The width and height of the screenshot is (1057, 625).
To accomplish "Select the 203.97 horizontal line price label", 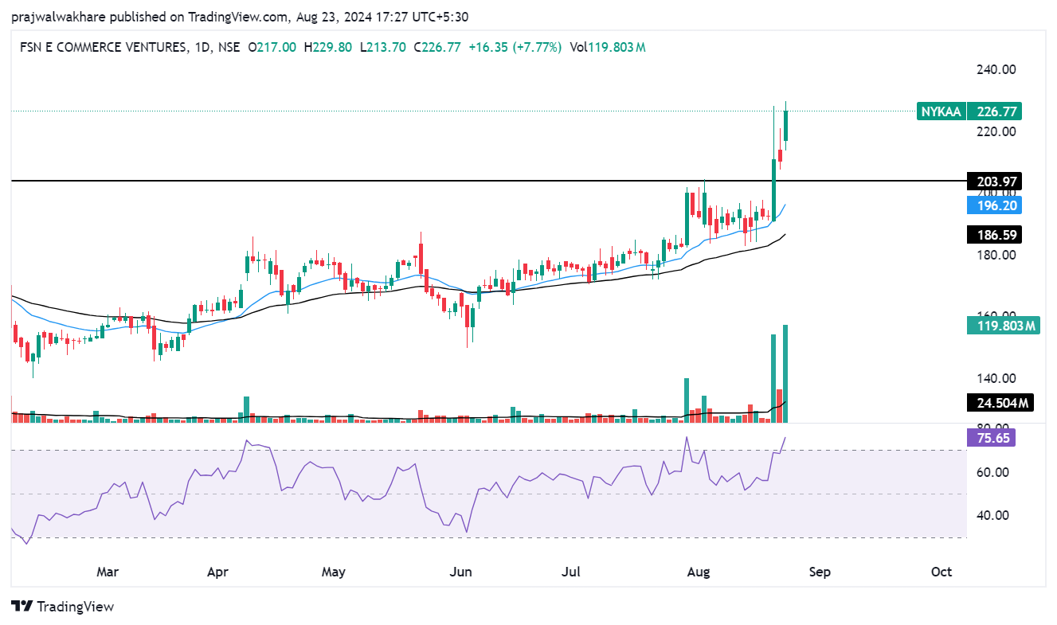I will pos(993,182).
